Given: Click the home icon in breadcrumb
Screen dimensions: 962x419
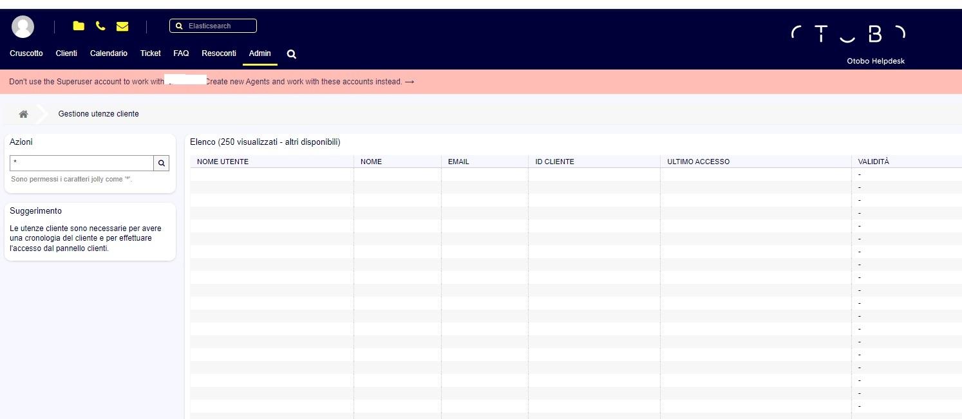Looking at the screenshot, I should (23, 114).
